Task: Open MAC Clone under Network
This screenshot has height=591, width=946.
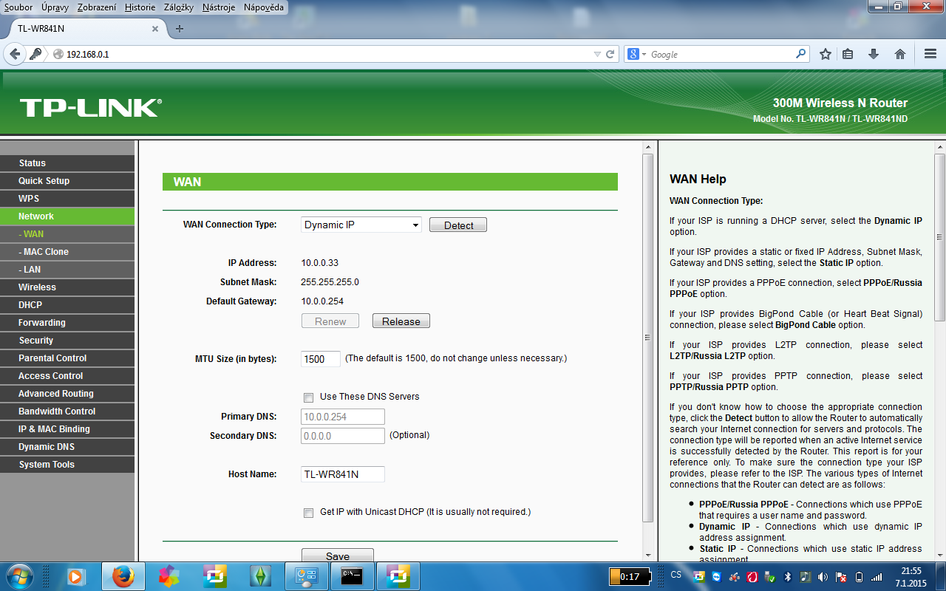Action: 67,252
